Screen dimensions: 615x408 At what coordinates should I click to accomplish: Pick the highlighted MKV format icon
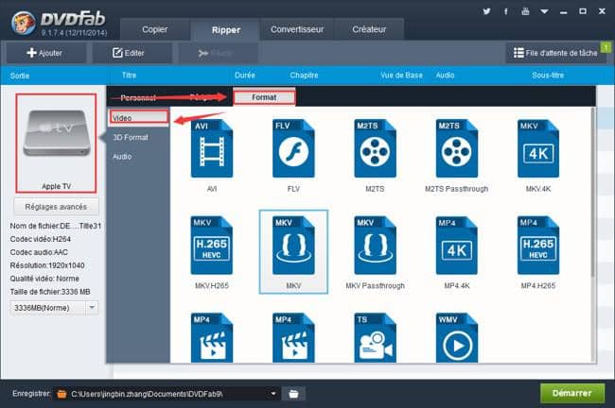pyautogui.click(x=293, y=246)
